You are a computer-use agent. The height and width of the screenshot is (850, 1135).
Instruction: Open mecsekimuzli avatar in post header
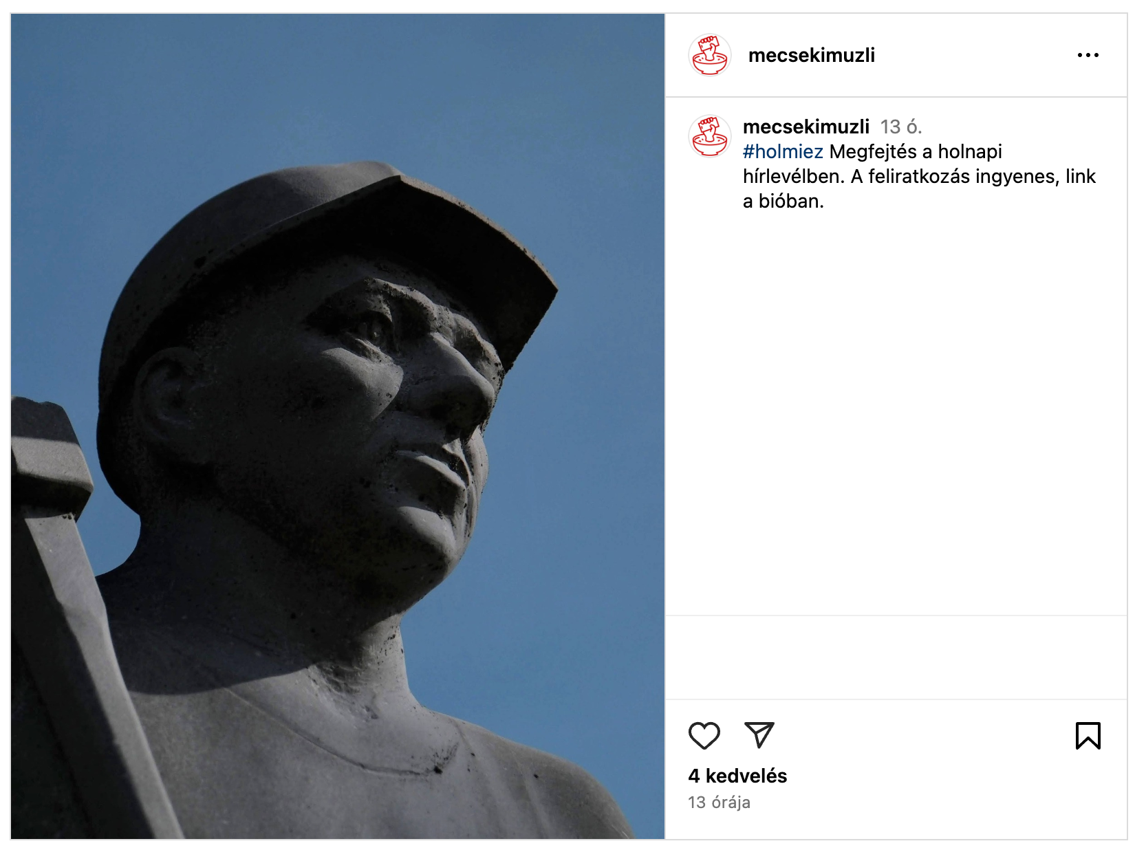[x=710, y=55]
